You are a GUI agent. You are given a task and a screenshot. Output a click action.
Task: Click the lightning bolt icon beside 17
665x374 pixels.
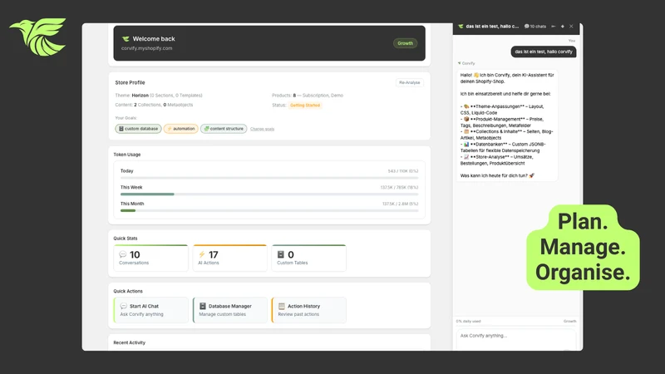coord(202,254)
